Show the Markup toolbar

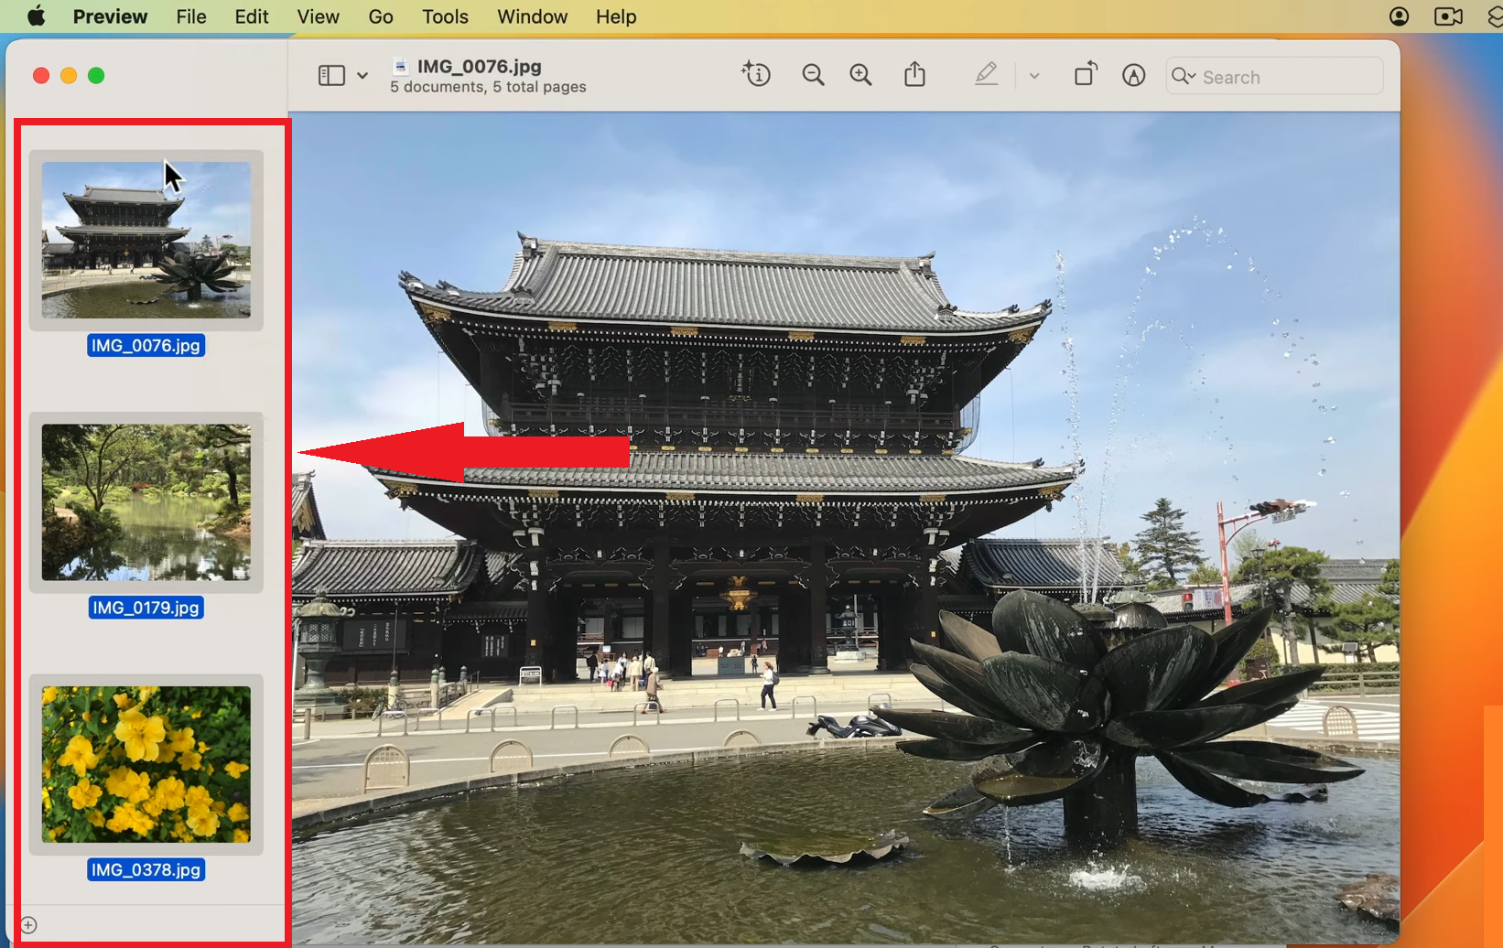tap(1133, 75)
